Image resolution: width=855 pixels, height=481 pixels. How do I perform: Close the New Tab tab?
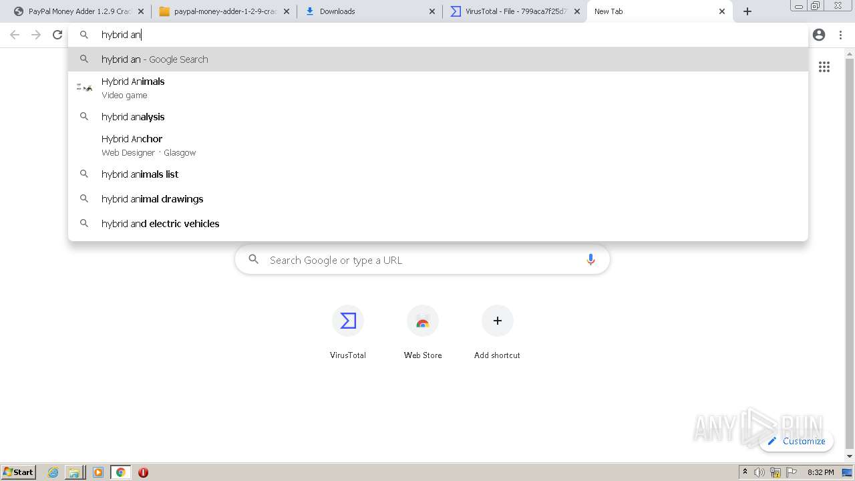click(x=722, y=11)
